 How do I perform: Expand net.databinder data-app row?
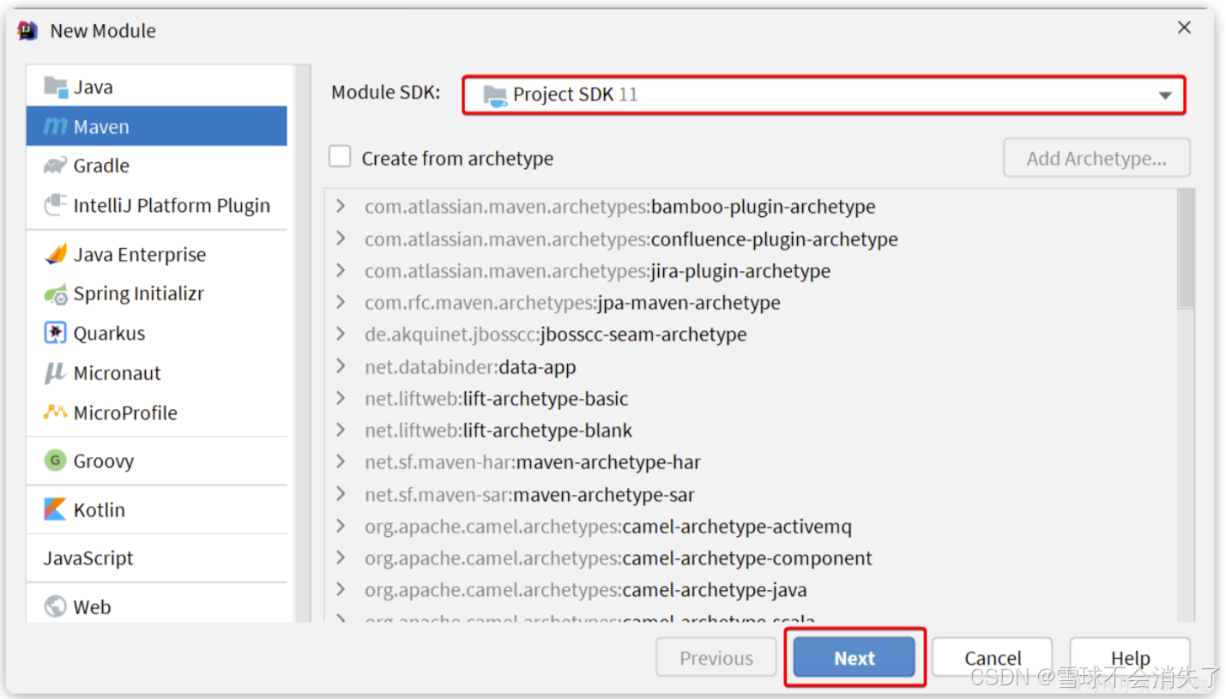pos(341,366)
